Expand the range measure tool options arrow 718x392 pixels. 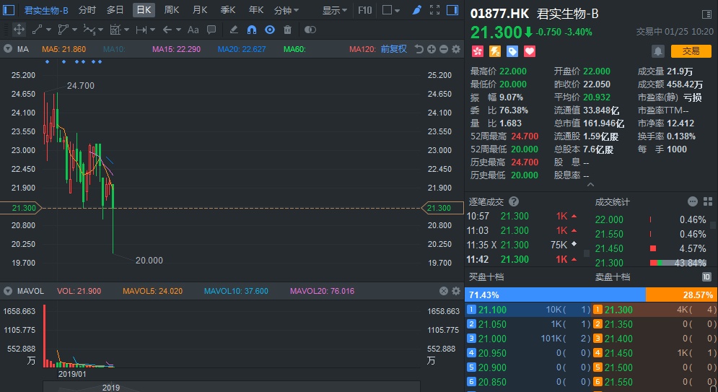(152, 30)
